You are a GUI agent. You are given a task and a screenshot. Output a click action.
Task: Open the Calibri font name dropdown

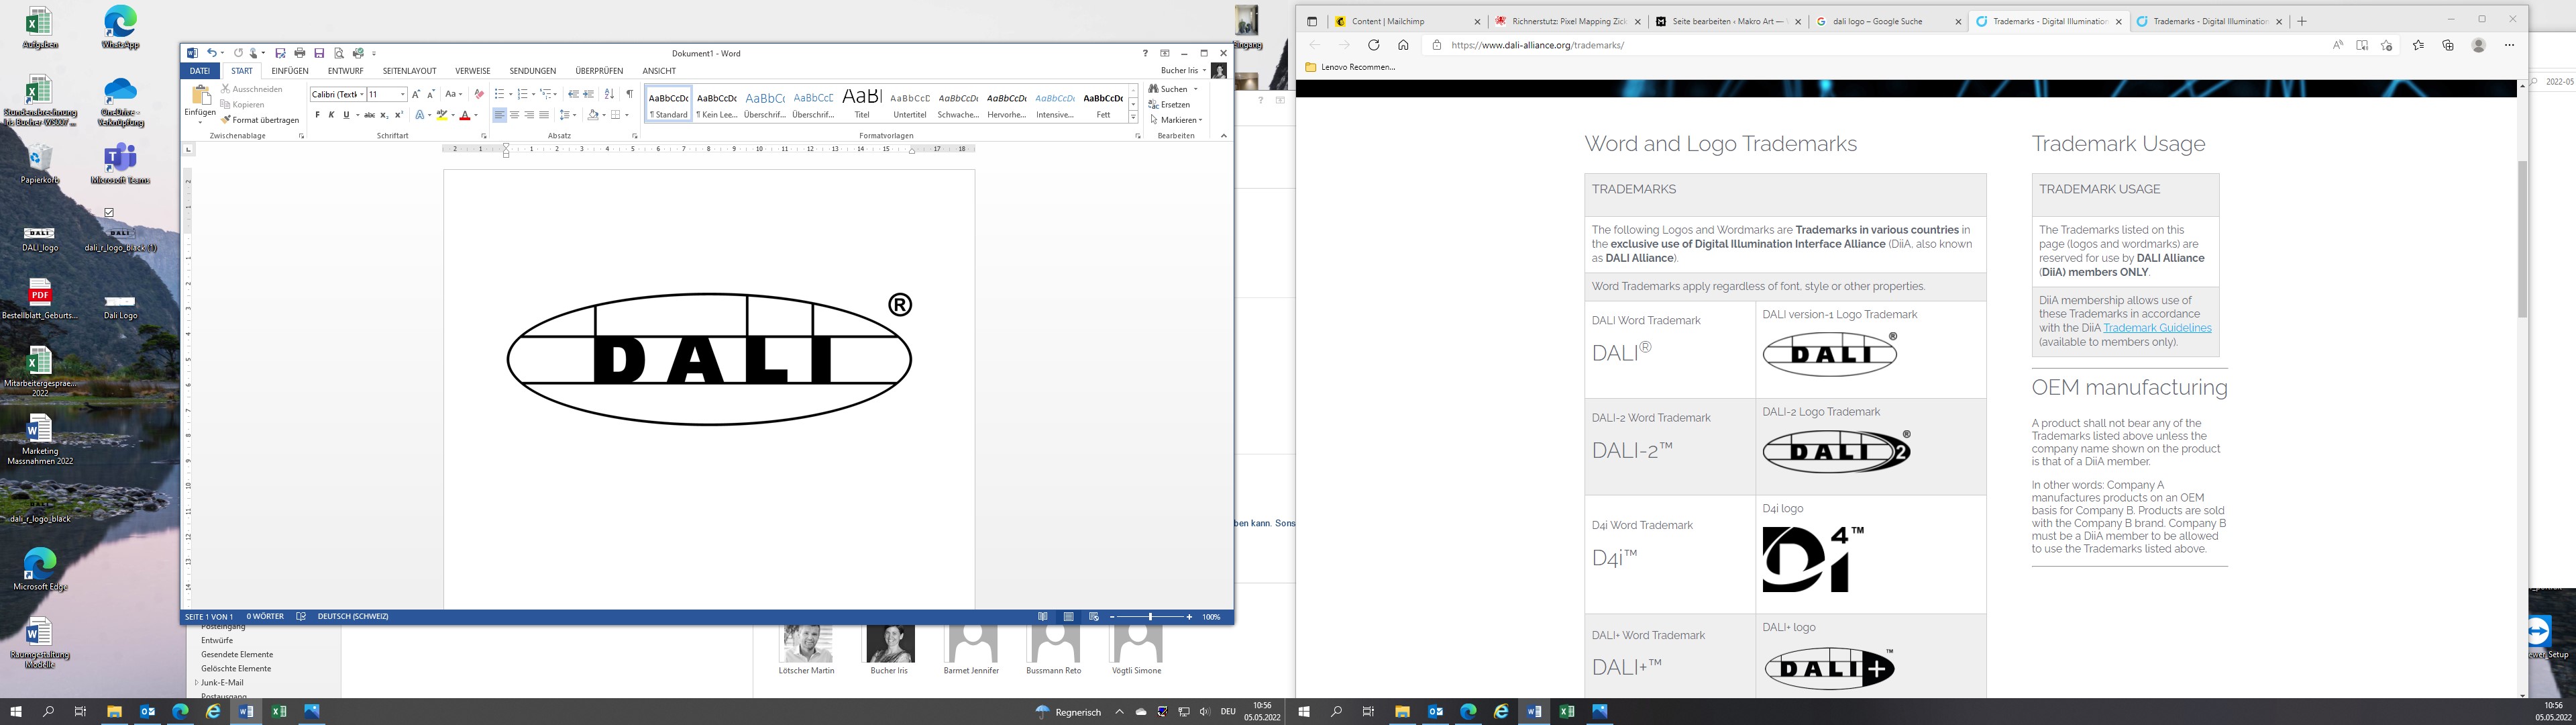click(361, 94)
